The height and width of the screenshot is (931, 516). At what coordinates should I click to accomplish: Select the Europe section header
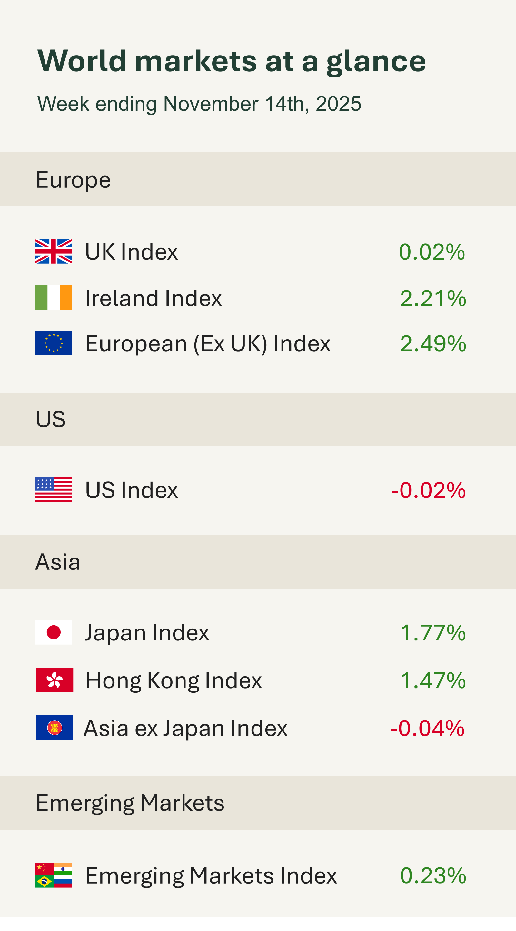pyautogui.click(x=73, y=179)
